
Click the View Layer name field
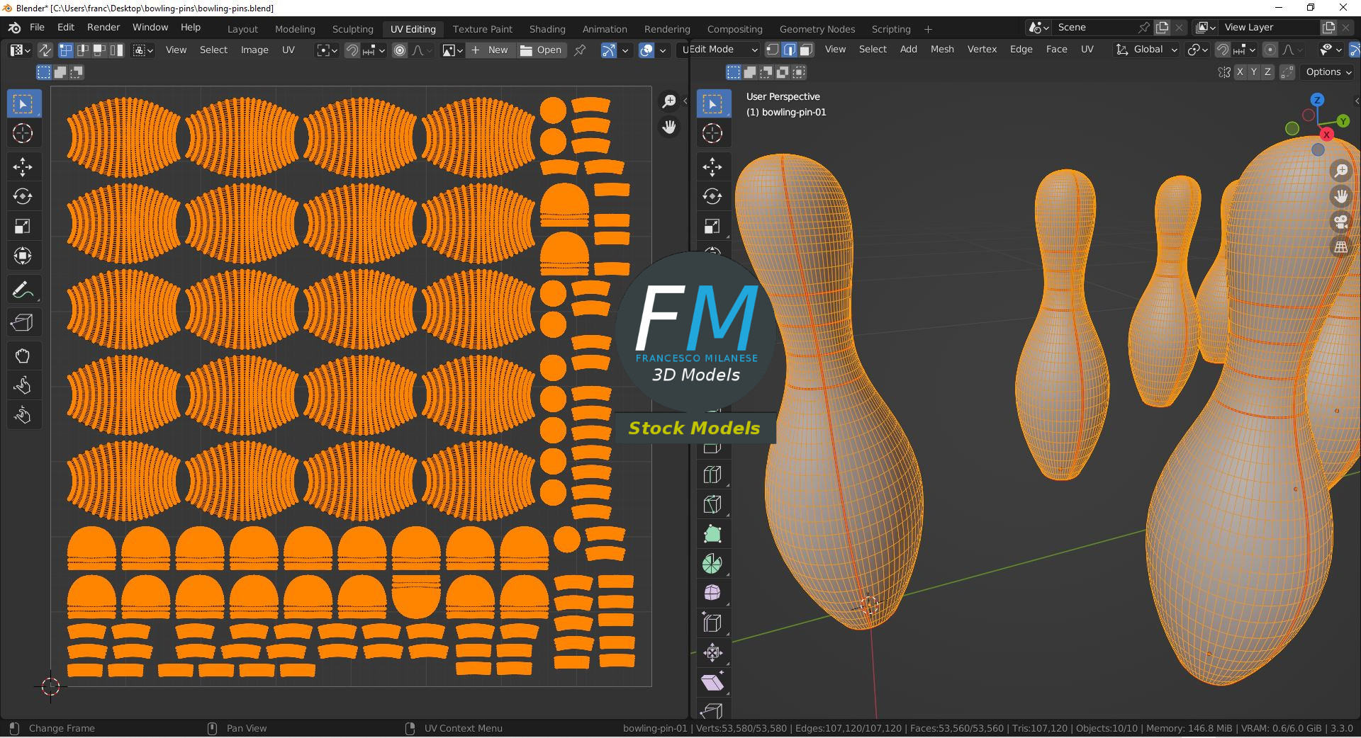tap(1269, 27)
